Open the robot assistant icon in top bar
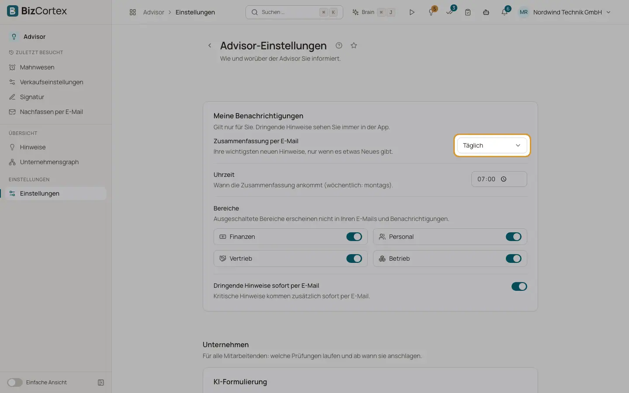This screenshot has width=629, height=393. [486, 12]
